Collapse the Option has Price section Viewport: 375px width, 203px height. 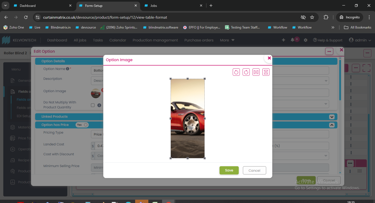tap(332, 125)
